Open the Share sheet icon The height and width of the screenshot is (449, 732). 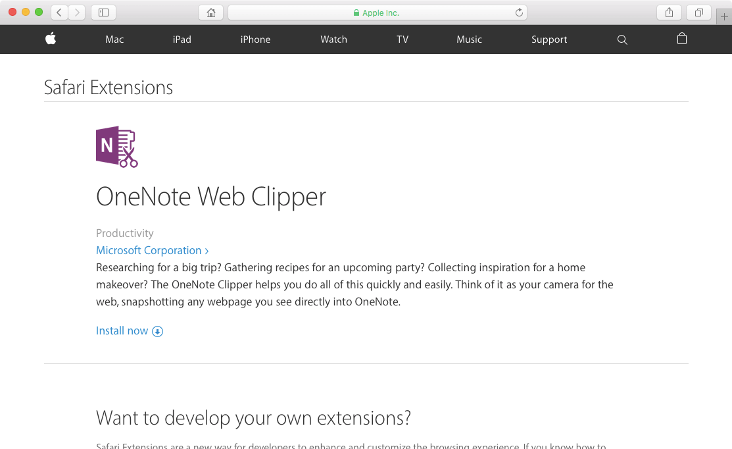(x=669, y=13)
